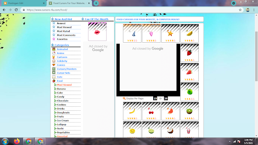
Task: Open the lemon cursor thumbnail
Action: [x=132, y=129]
